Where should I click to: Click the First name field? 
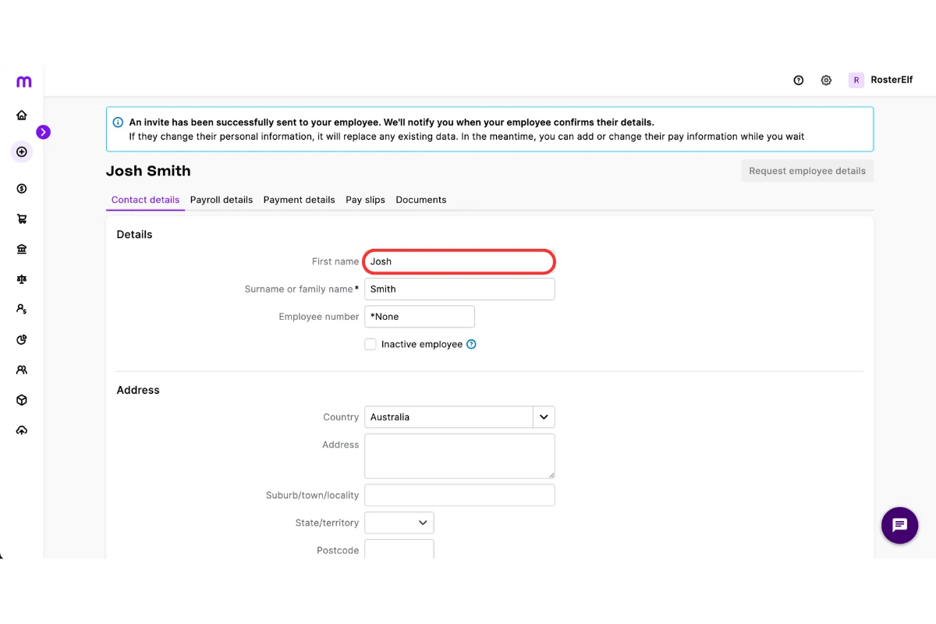click(x=459, y=261)
